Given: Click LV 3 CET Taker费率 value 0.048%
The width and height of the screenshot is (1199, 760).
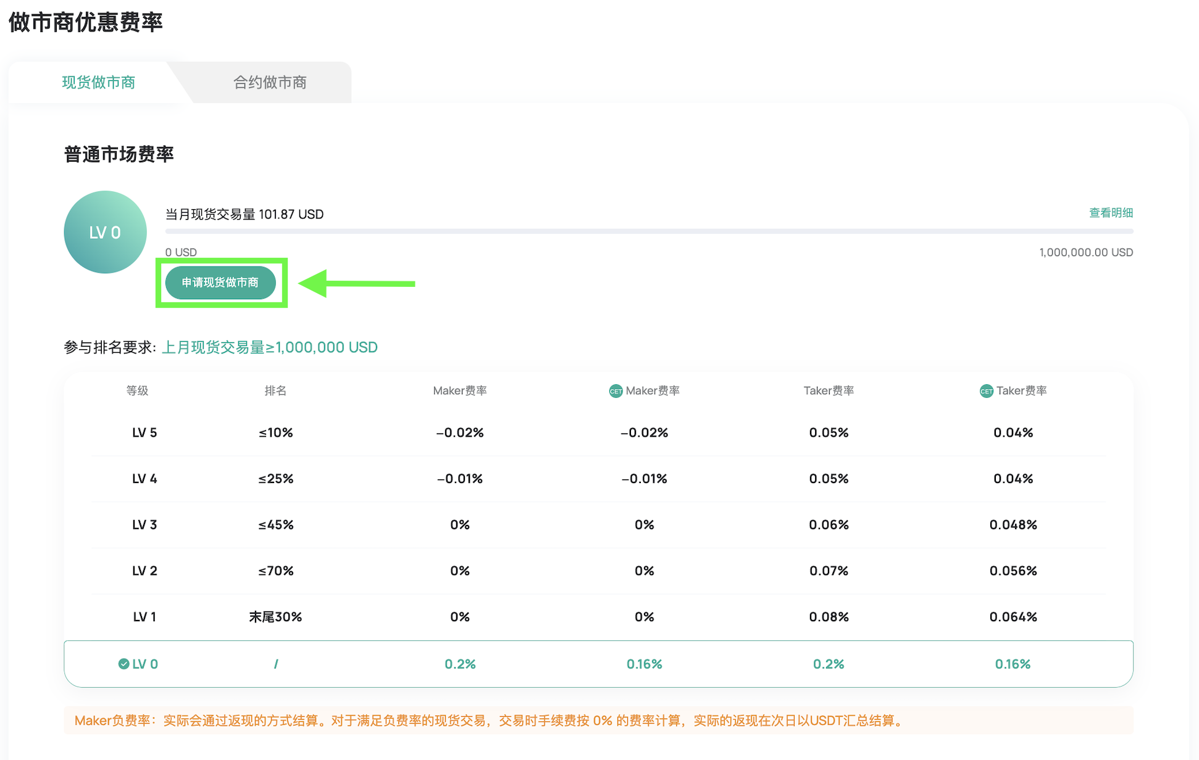Looking at the screenshot, I should [x=1013, y=525].
